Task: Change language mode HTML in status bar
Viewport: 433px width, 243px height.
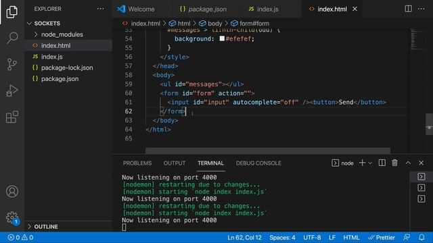Action: 351,238
